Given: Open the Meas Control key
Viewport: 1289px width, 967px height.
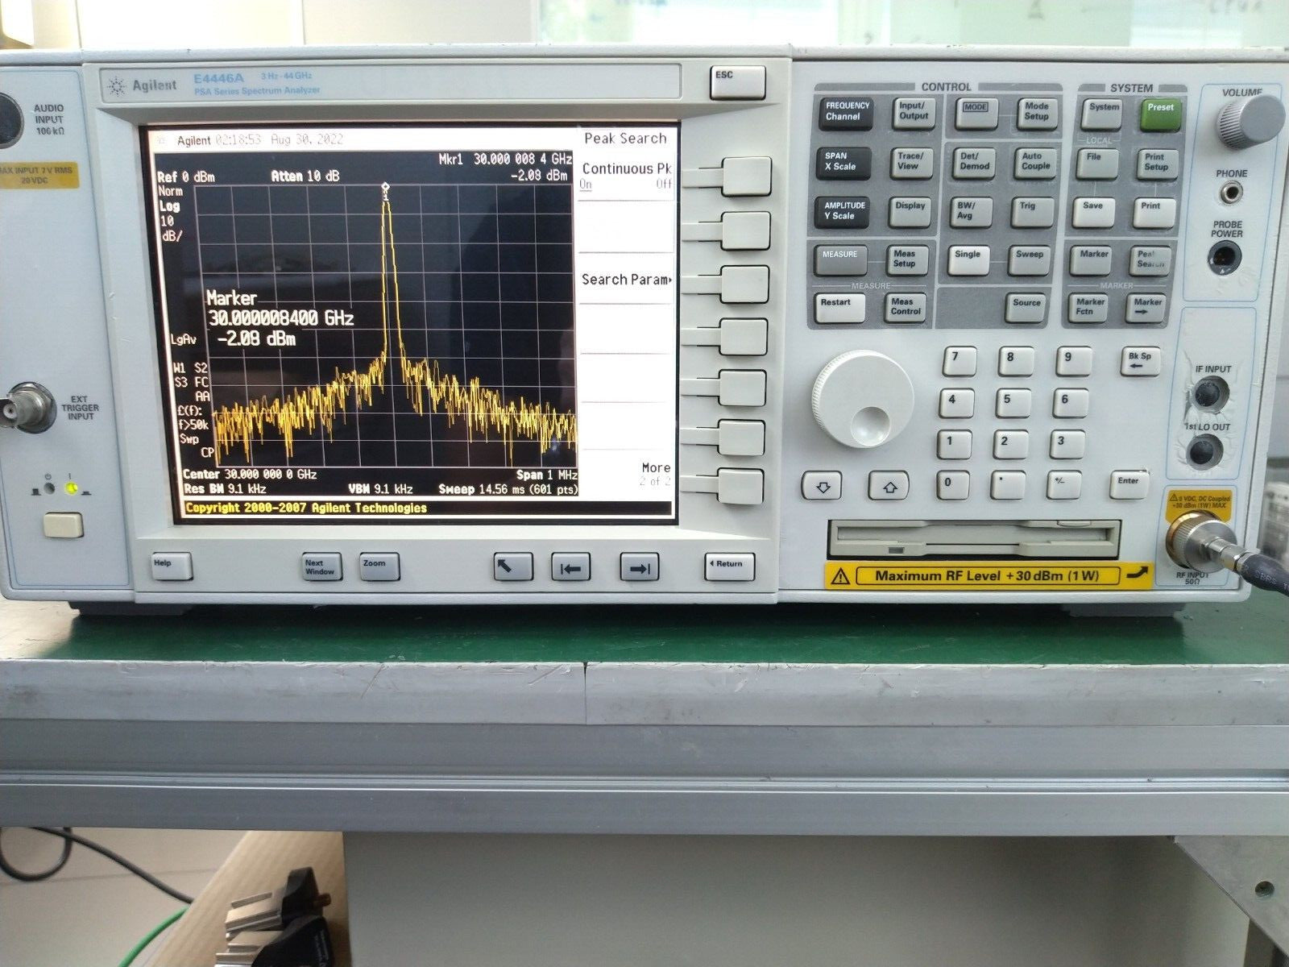Looking at the screenshot, I should tap(906, 309).
